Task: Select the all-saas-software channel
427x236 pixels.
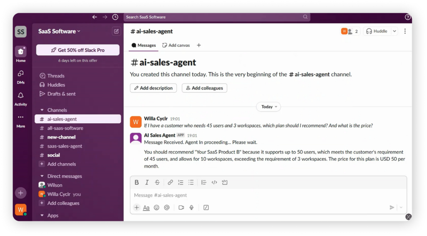Action: point(78,128)
